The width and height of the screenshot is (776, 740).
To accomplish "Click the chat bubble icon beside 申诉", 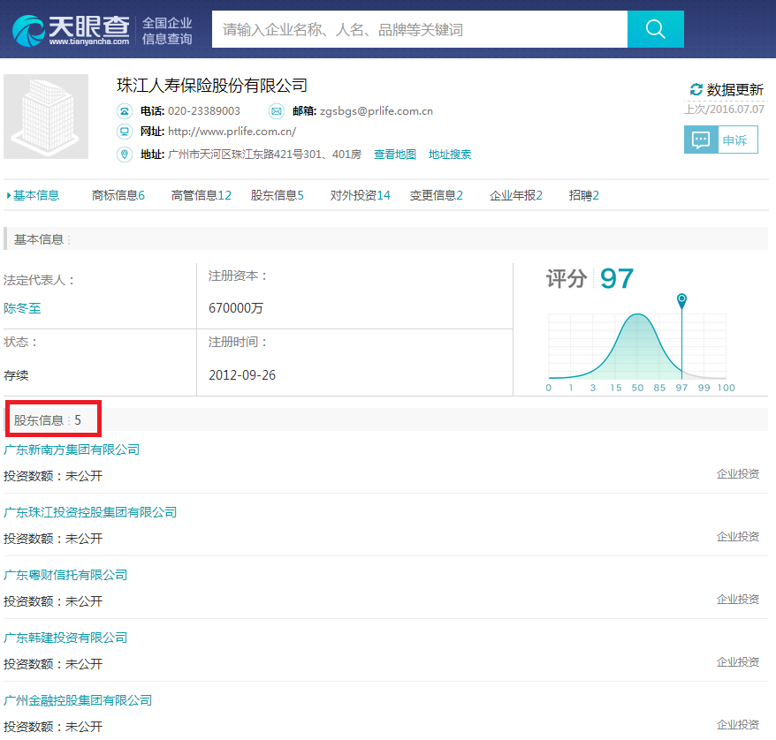I will click(x=700, y=140).
